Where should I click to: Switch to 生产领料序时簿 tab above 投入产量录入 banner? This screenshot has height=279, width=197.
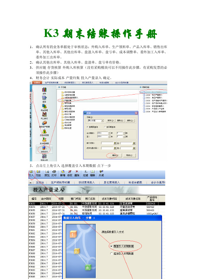[60, 182]
